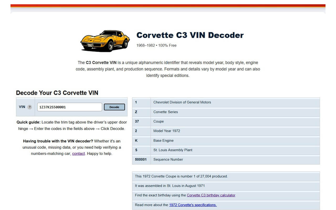Click the 'K' code cell
Screen dimensions: 336x210
(141, 140)
